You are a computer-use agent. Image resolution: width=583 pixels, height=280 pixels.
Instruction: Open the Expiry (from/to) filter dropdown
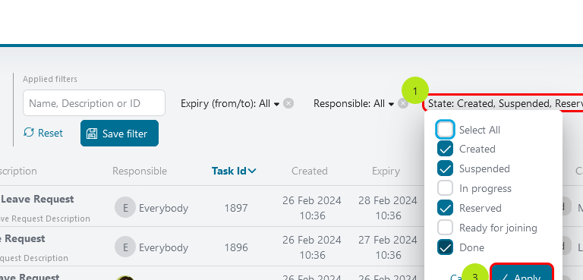tap(230, 103)
